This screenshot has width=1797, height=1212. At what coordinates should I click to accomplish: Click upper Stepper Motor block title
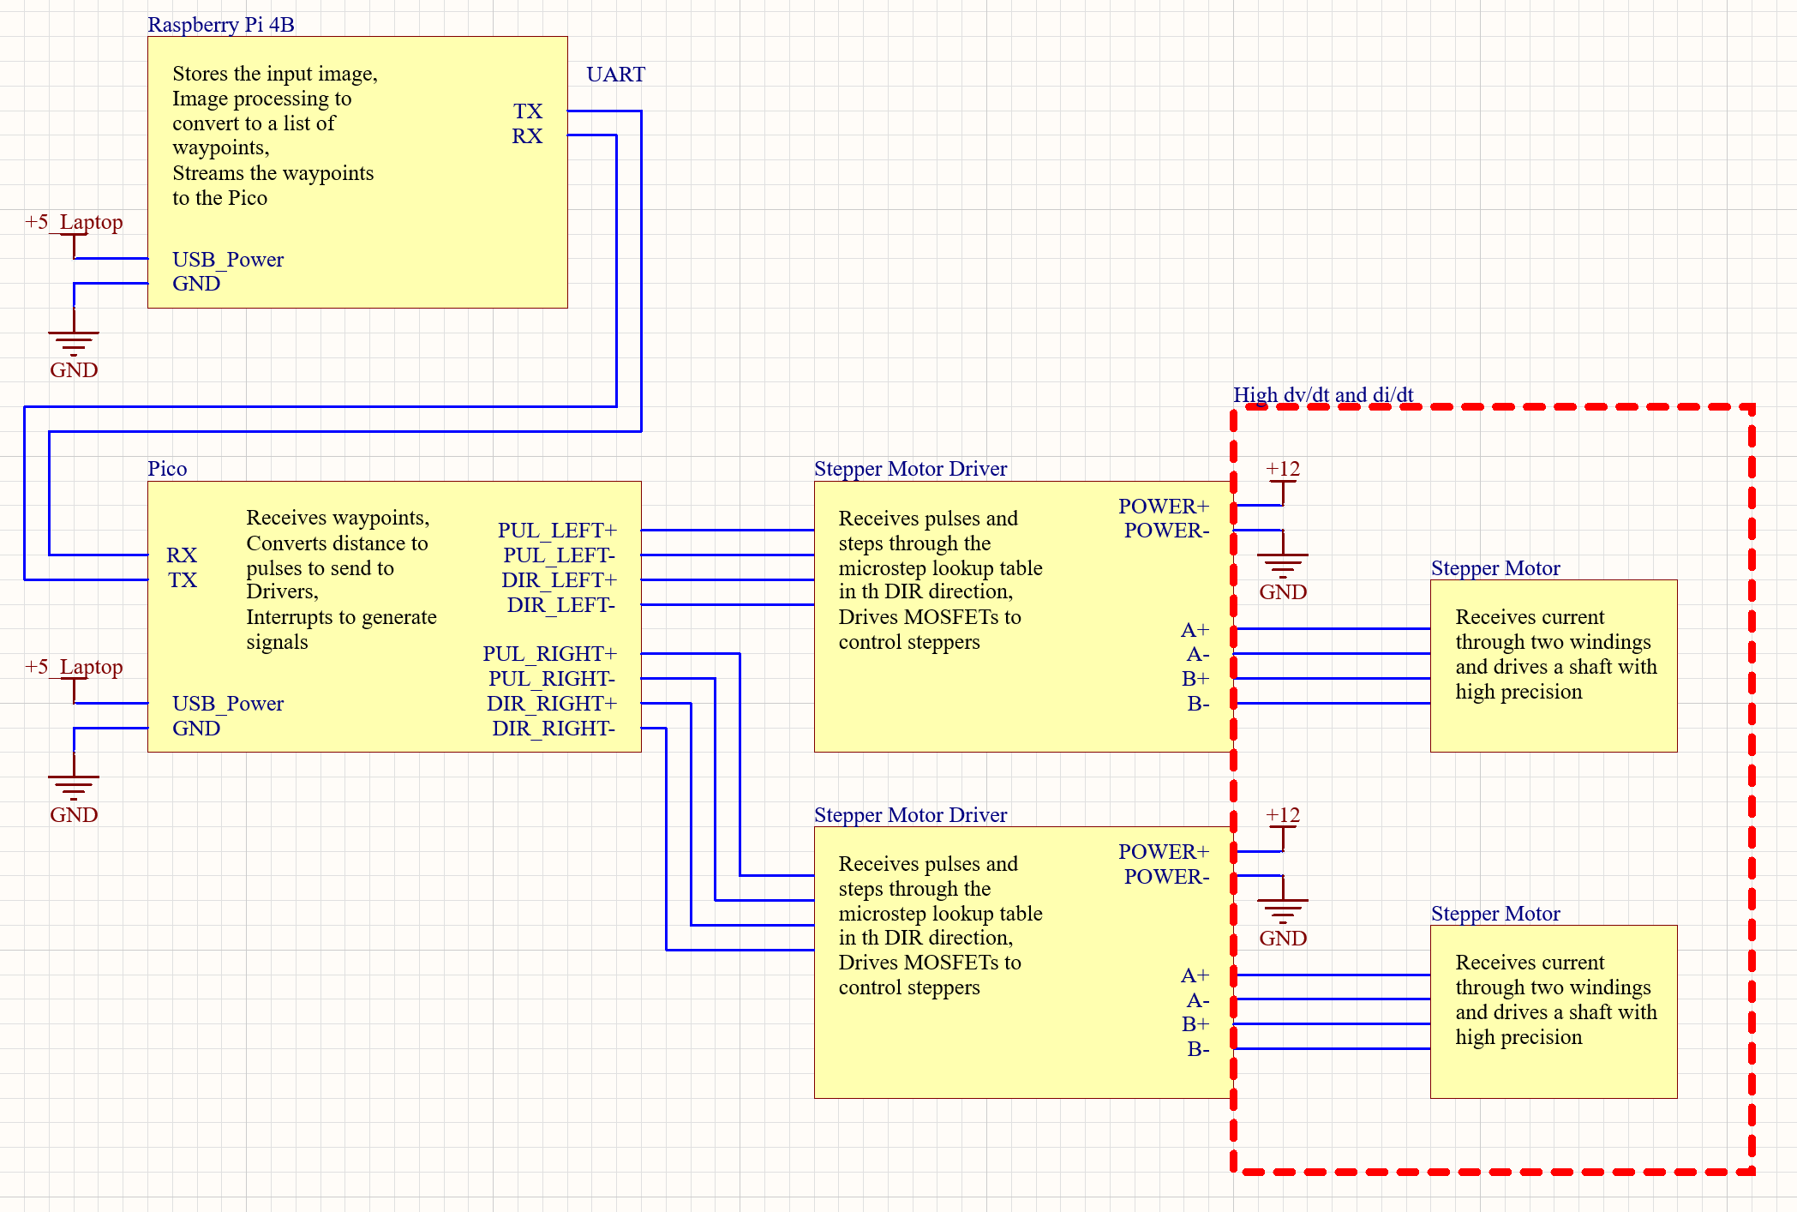[x=1495, y=568]
